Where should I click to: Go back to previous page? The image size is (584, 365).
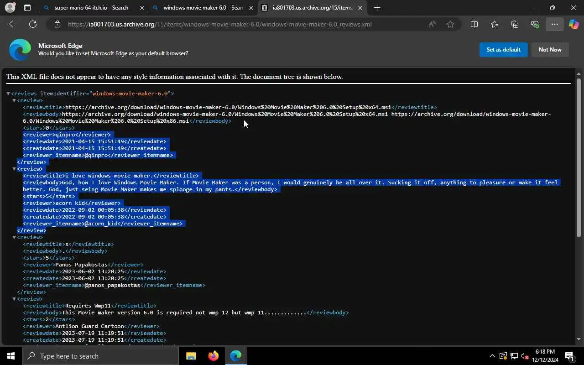pos(13,24)
